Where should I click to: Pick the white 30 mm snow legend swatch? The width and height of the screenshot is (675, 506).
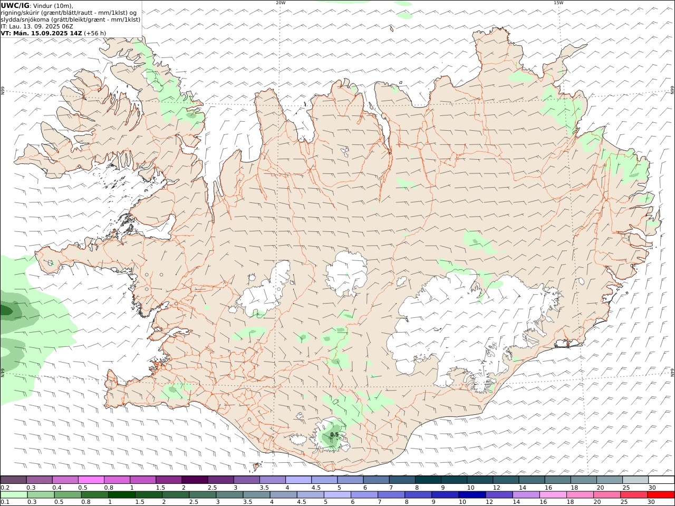pyautogui.click(x=661, y=480)
